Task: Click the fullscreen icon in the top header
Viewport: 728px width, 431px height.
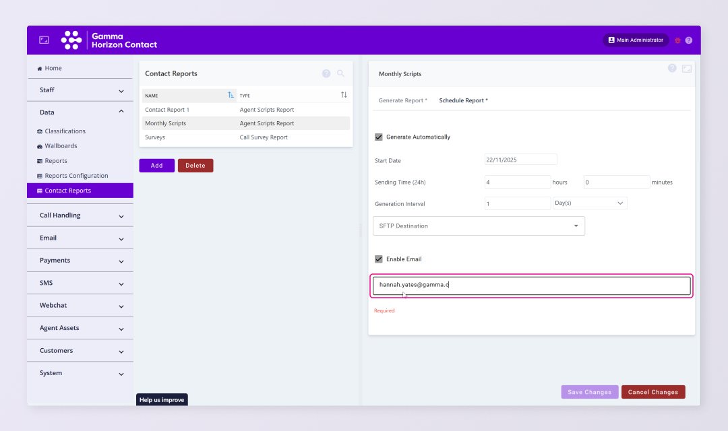Action: [x=44, y=40]
